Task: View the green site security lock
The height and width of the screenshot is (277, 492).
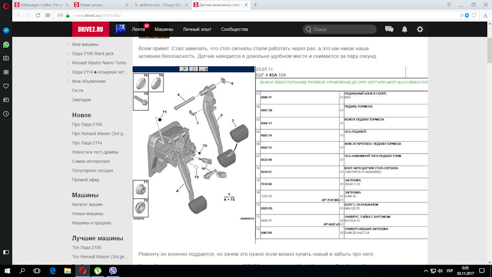Action: pos(68,15)
